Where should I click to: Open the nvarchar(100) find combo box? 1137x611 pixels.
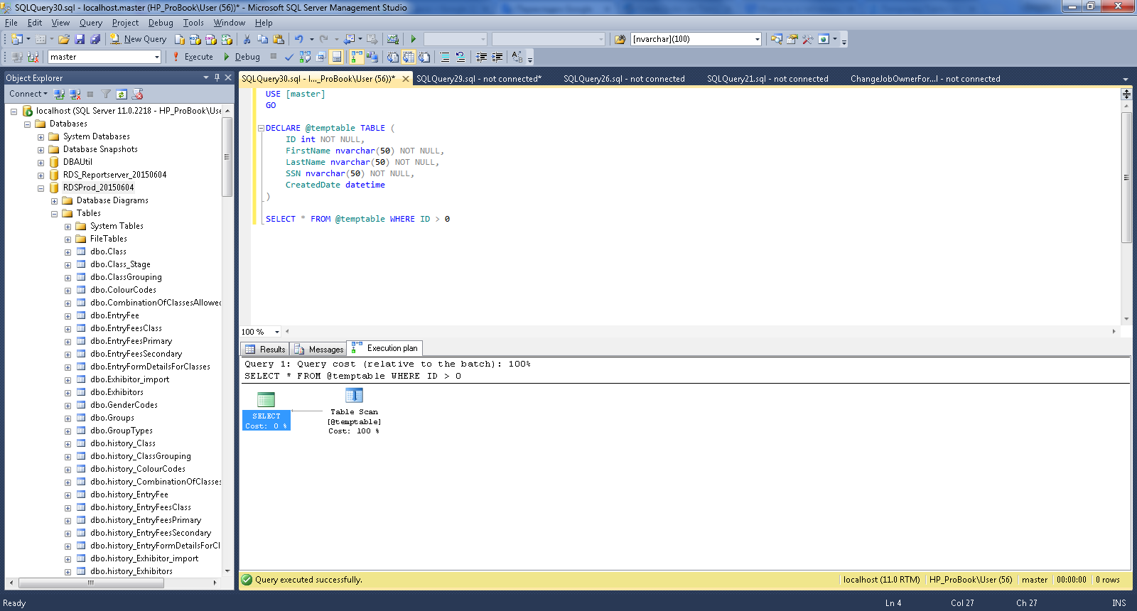(x=696, y=39)
